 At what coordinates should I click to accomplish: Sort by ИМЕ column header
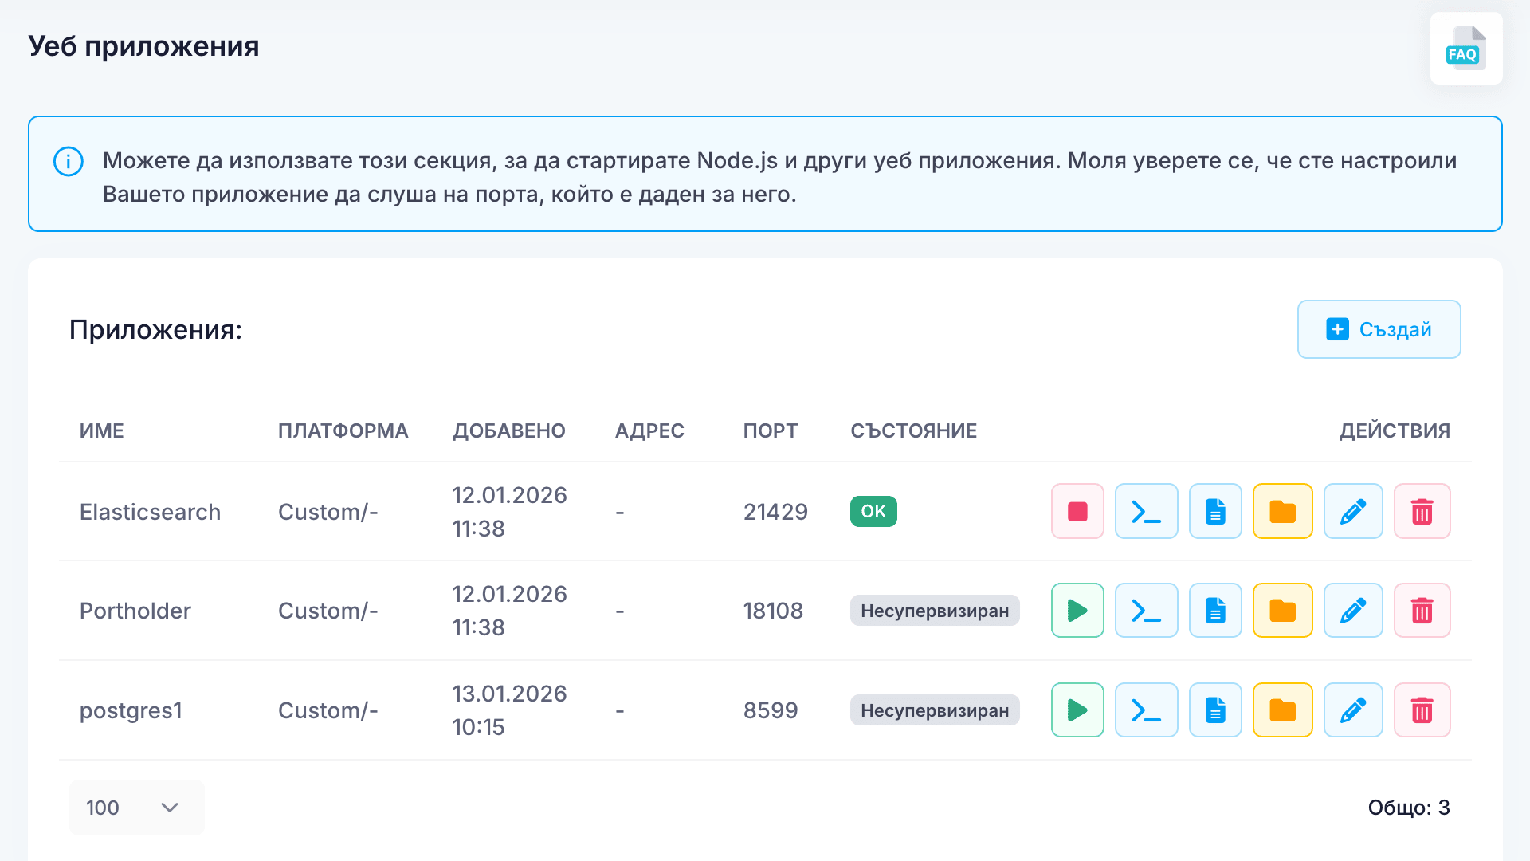101,431
